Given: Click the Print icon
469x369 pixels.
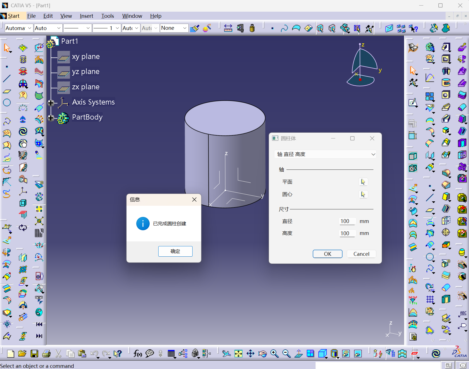Looking at the screenshot, I should pos(46,353).
